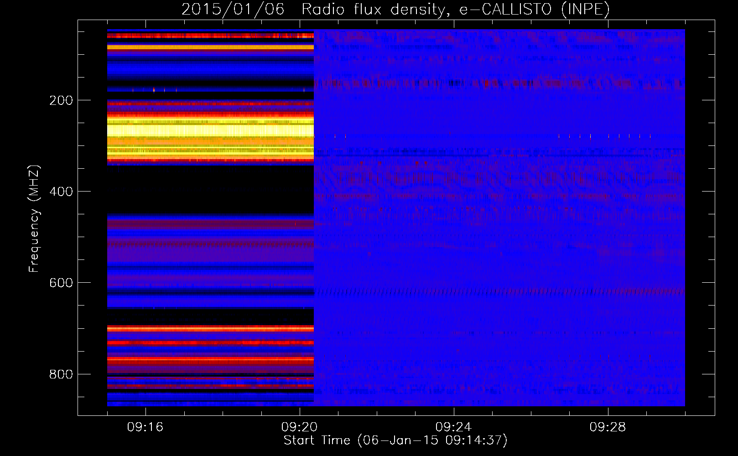The image size is (738, 456).
Task: Click the 'Start Time (06-Jan-15 09:14:37)' label
Action: pos(395,440)
